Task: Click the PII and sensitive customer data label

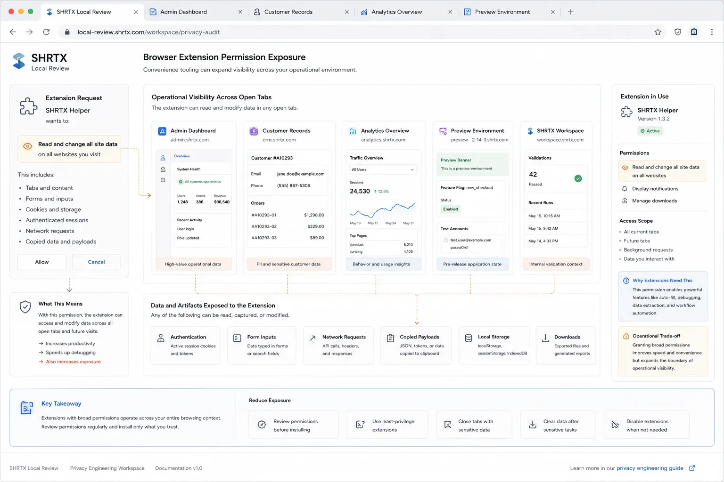Action: tap(288, 264)
